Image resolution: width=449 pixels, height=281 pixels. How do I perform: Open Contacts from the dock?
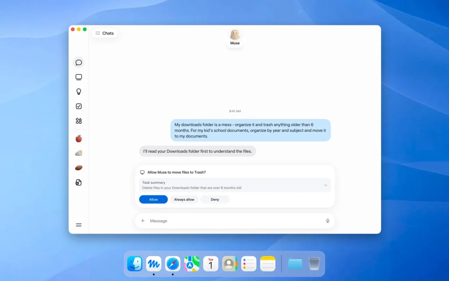230,263
